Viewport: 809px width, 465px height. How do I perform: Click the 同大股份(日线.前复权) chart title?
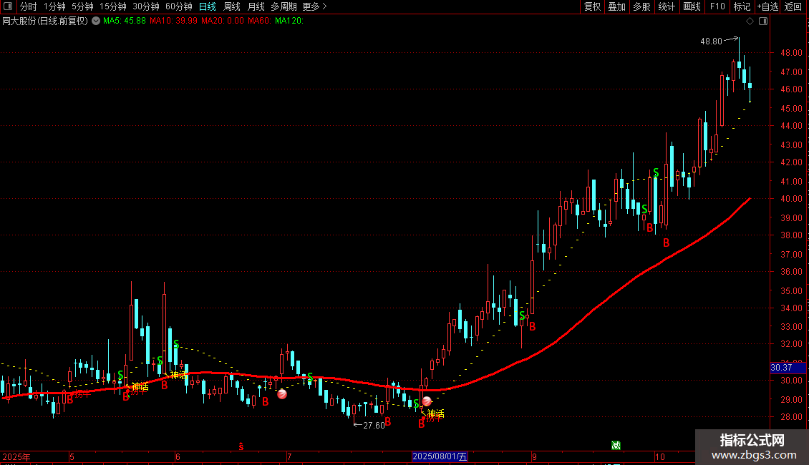(45, 21)
